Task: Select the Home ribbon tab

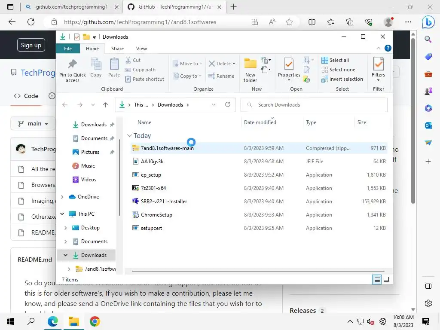Action: click(x=92, y=49)
